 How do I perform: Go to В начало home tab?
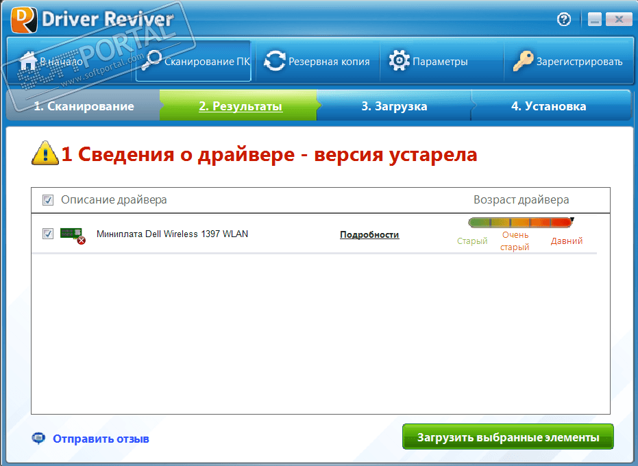pyautogui.click(x=71, y=61)
